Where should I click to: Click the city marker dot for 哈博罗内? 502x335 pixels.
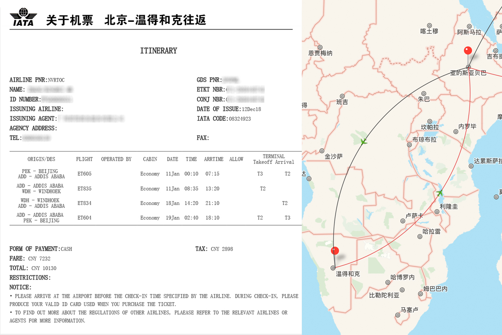coord(388,282)
